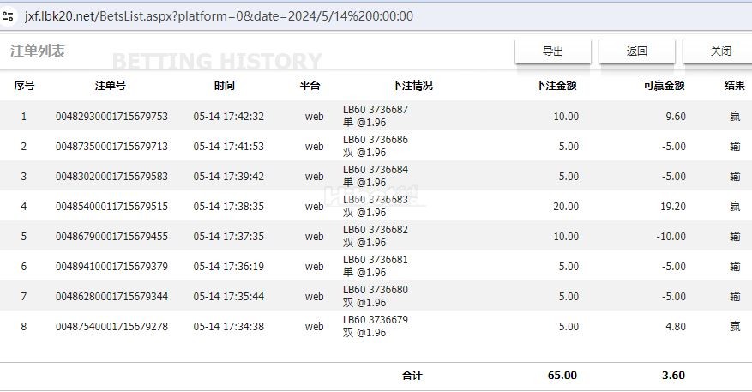Select order number 00489410001715679379
752x392 pixels.
111,266
